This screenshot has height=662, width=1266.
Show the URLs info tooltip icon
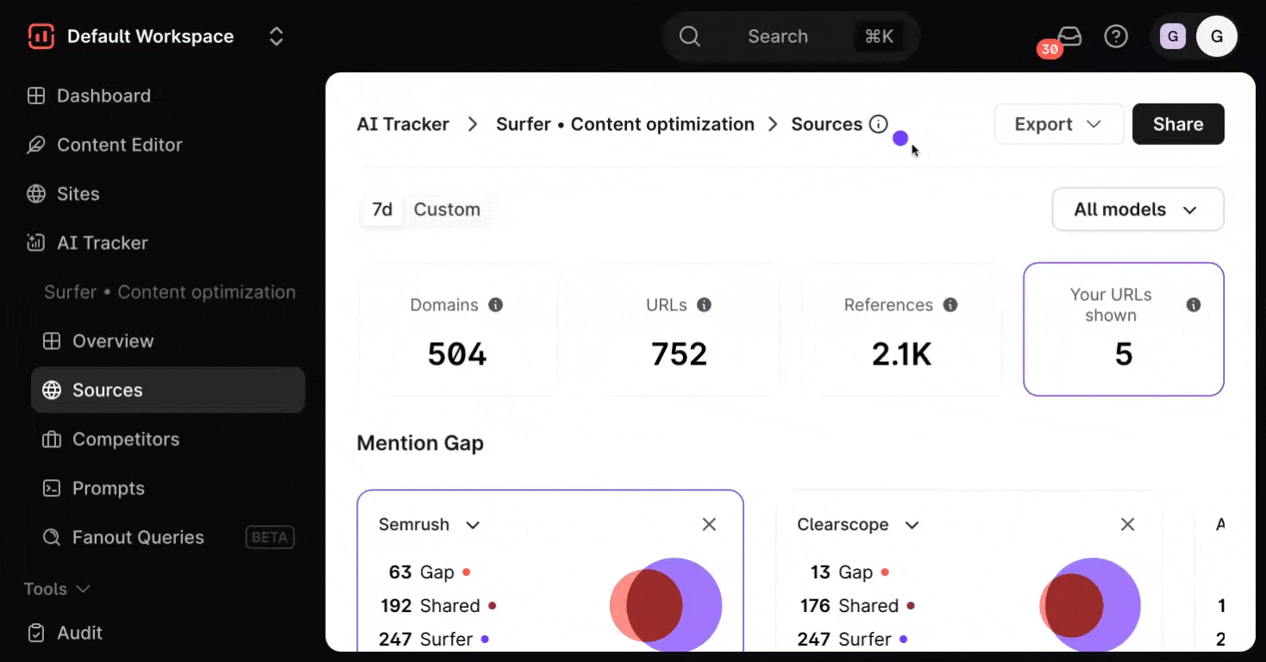[705, 305]
